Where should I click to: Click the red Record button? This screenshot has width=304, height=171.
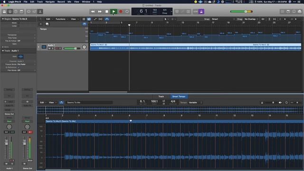[121, 11]
